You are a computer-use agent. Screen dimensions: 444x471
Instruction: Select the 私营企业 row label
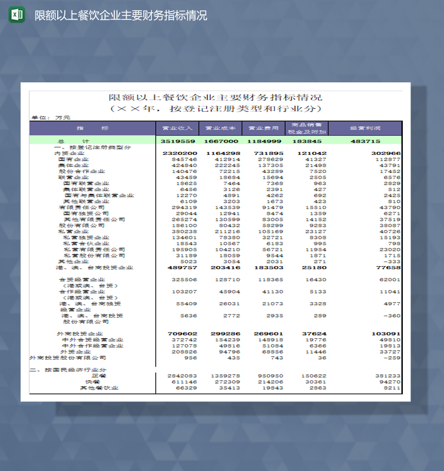74,232
